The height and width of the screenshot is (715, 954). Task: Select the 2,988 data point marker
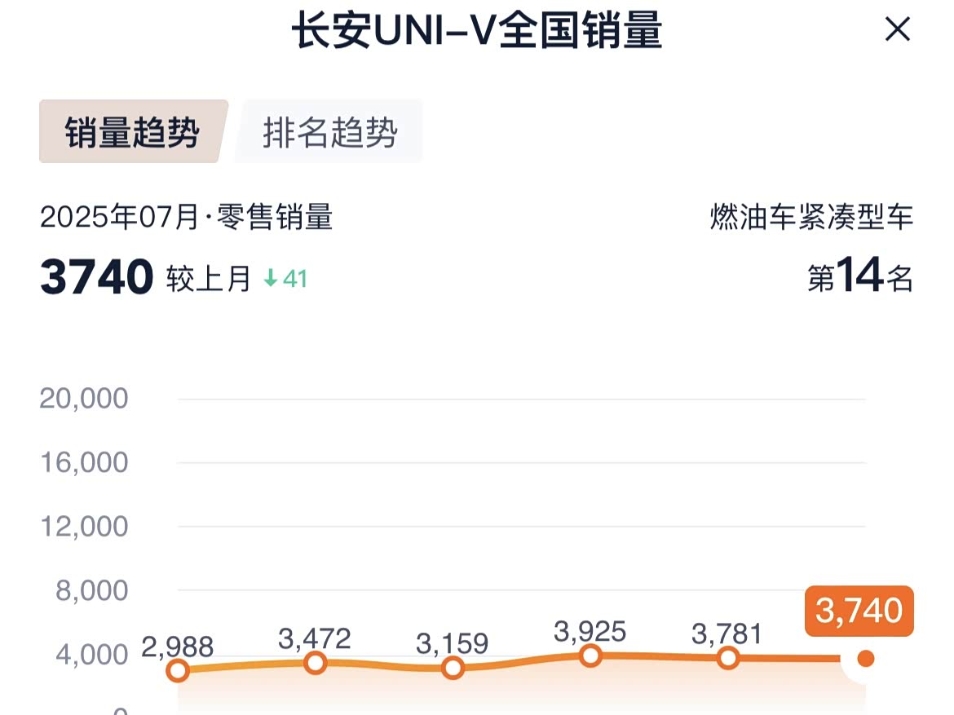(x=178, y=671)
